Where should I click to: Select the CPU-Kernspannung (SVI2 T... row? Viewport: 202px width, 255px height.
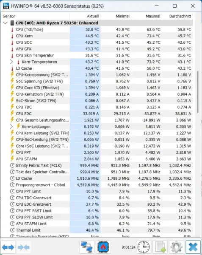click(x=97, y=75)
